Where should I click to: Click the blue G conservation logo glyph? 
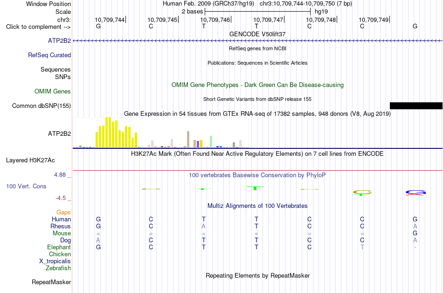[415, 193]
